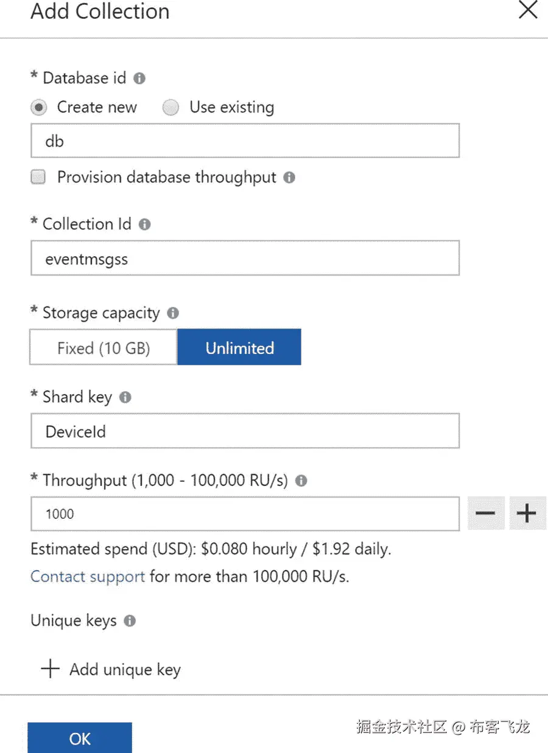The width and height of the screenshot is (548, 753).
Task: Click the Collection Id input field
Action: [245, 259]
